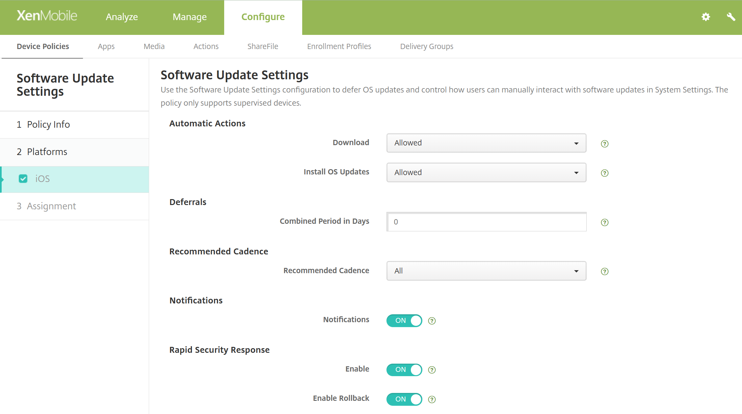Open the Enrollment Profiles tab
Viewport: 742px width, 414px height.
(x=339, y=46)
